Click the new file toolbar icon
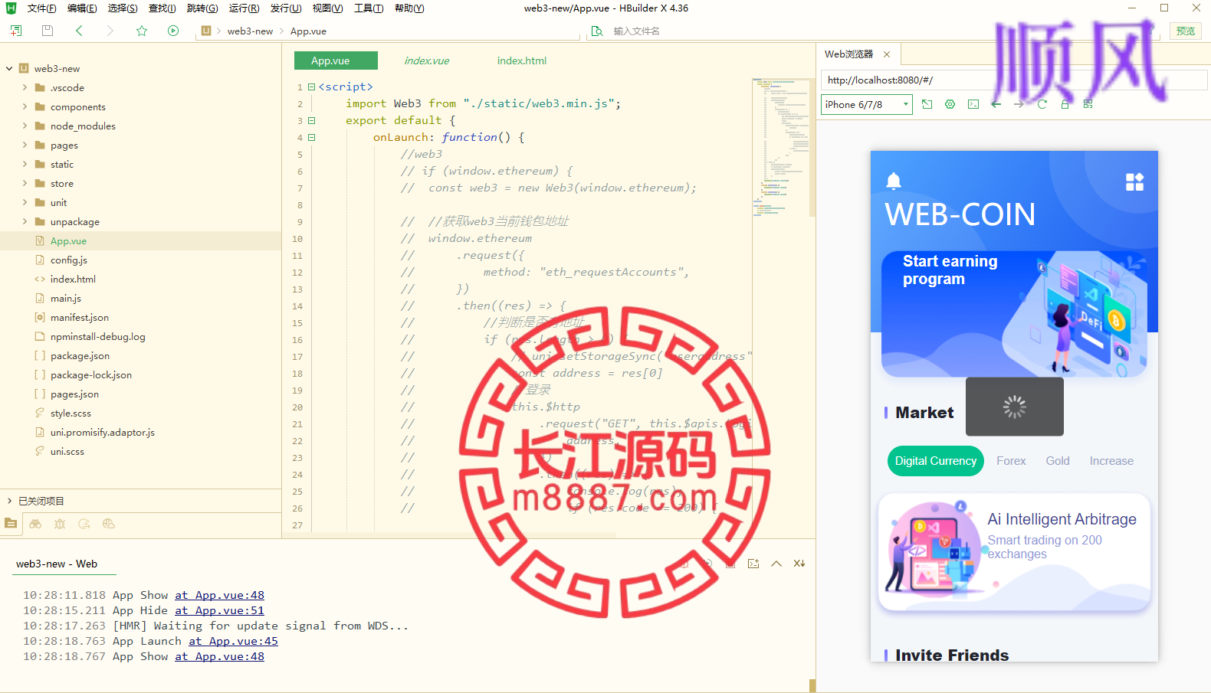The height and width of the screenshot is (693, 1211). [x=16, y=31]
